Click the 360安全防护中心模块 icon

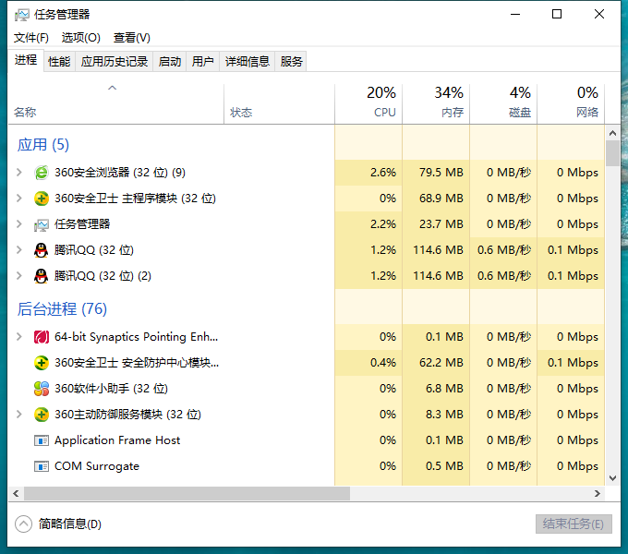coord(42,363)
